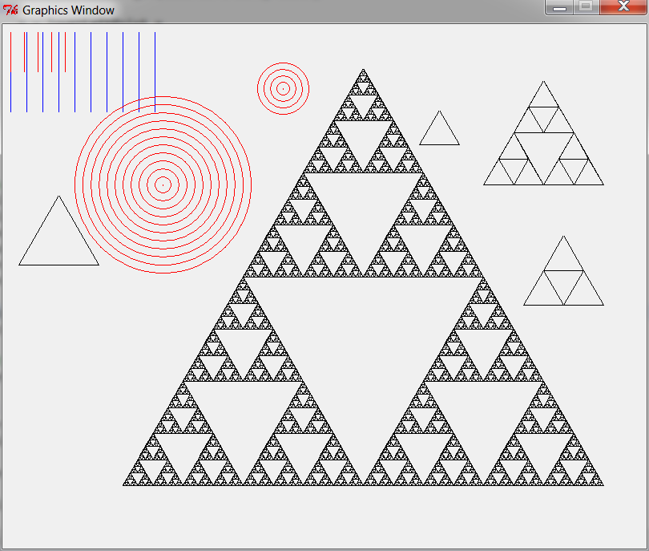
Task: Select the plain triangle outline on the left
Action: coord(58,241)
